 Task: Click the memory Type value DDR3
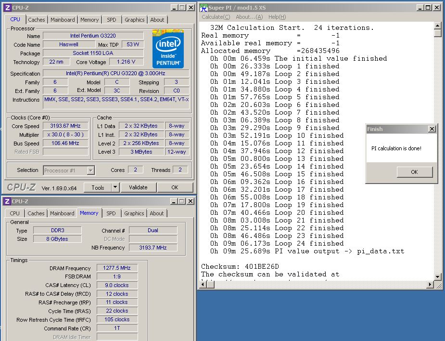tap(58, 230)
